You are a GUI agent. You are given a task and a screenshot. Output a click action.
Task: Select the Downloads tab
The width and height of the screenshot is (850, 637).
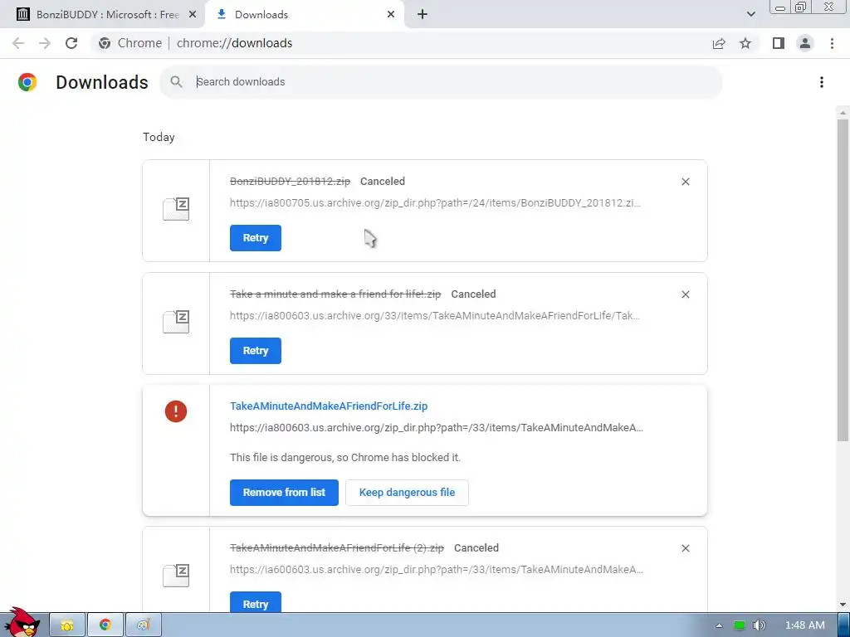click(x=305, y=15)
